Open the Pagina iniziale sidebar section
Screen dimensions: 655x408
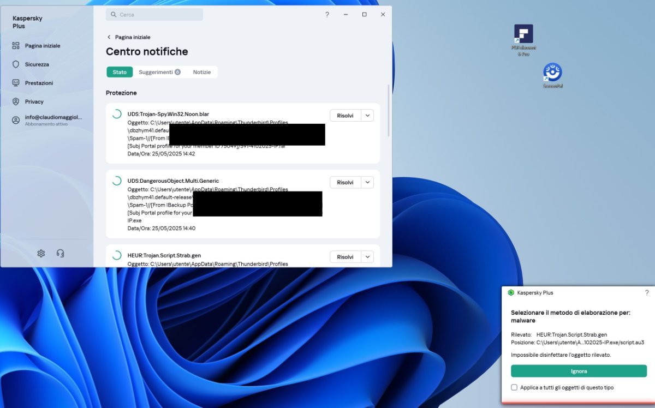pyautogui.click(x=42, y=46)
